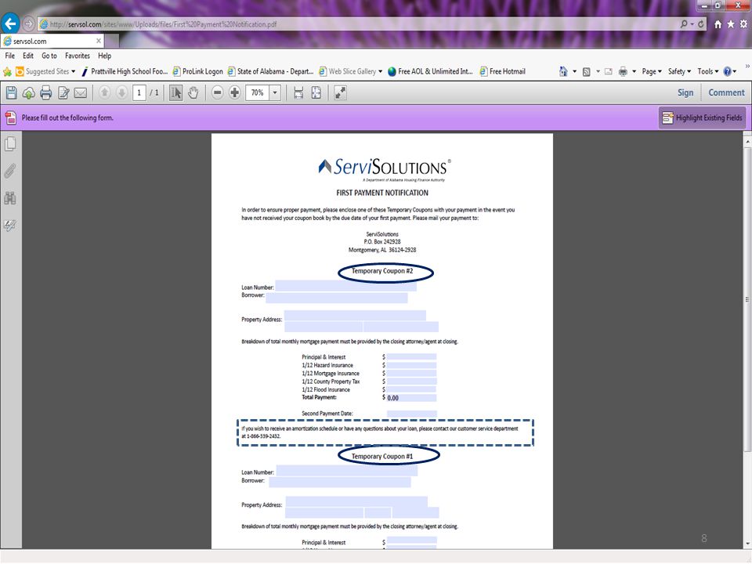Open ProLink Logon favorites link

197,71
